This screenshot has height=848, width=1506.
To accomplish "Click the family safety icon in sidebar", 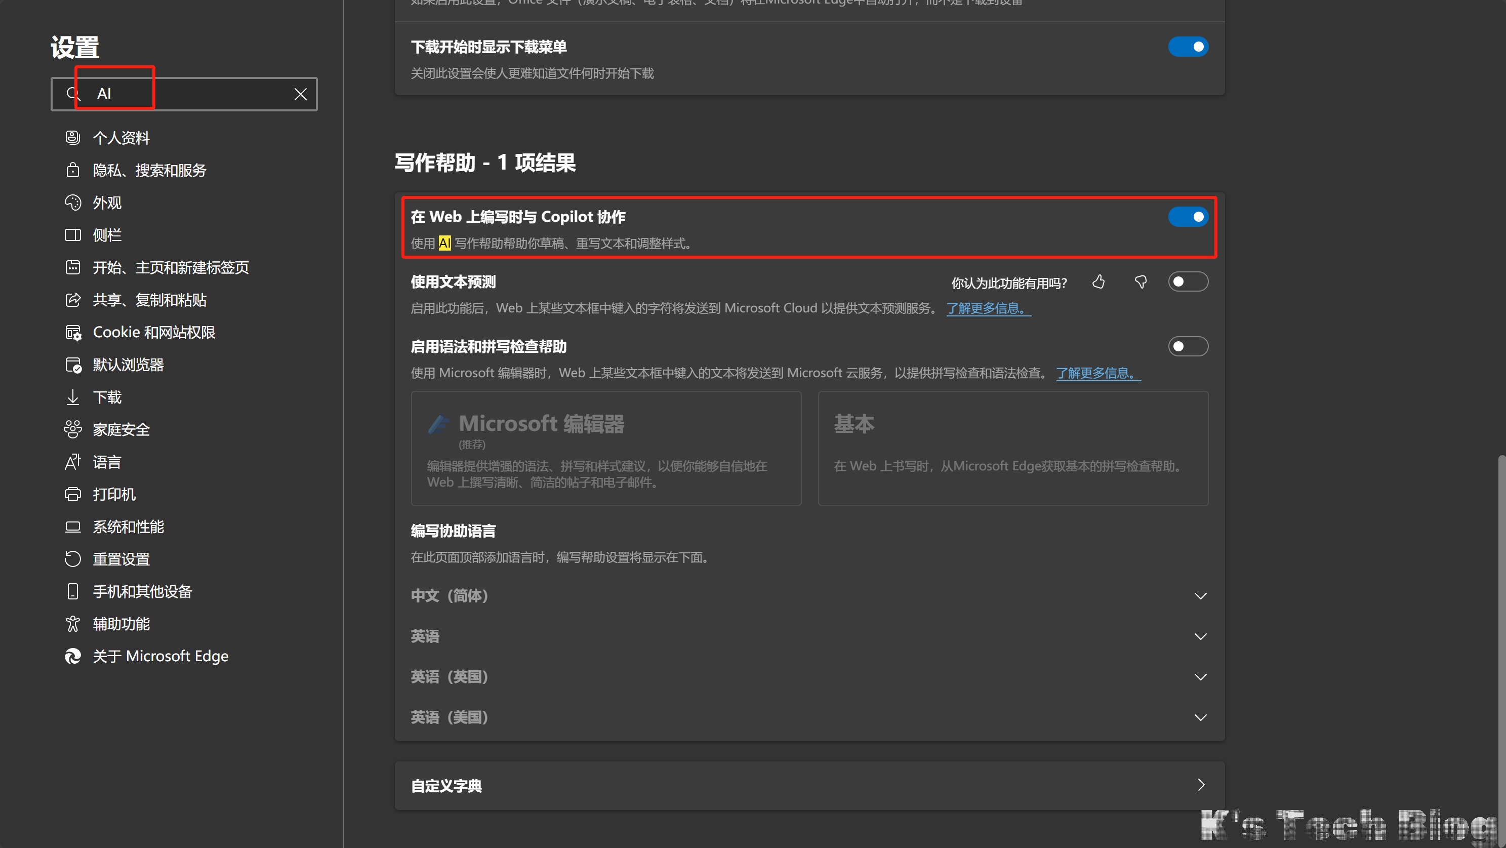I will pyautogui.click(x=72, y=429).
